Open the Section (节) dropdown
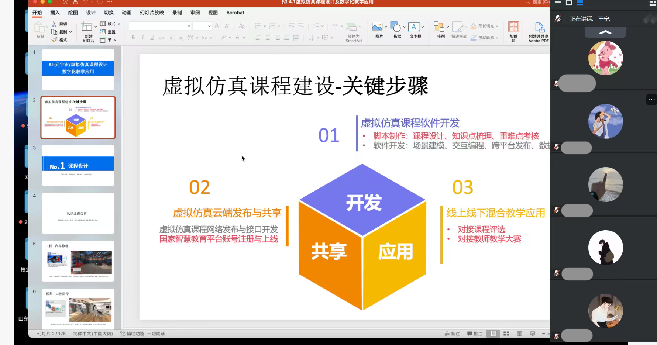The width and height of the screenshot is (657, 345). coord(109,40)
